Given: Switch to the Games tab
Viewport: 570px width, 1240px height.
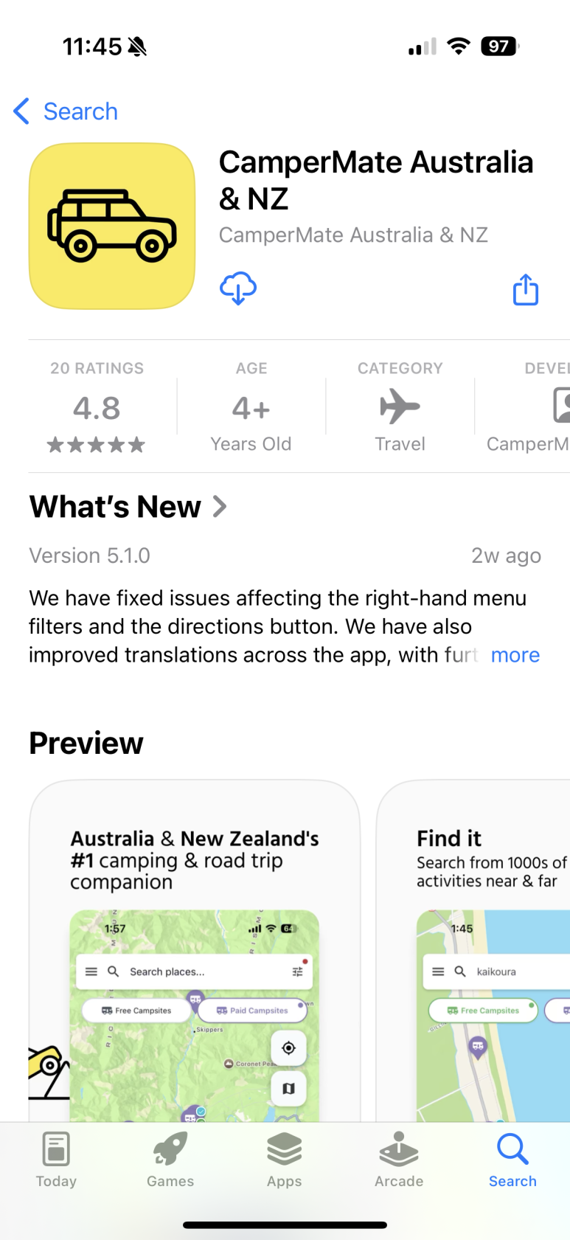Looking at the screenshot, I should pyautogui.click(x=170, y=1160).
